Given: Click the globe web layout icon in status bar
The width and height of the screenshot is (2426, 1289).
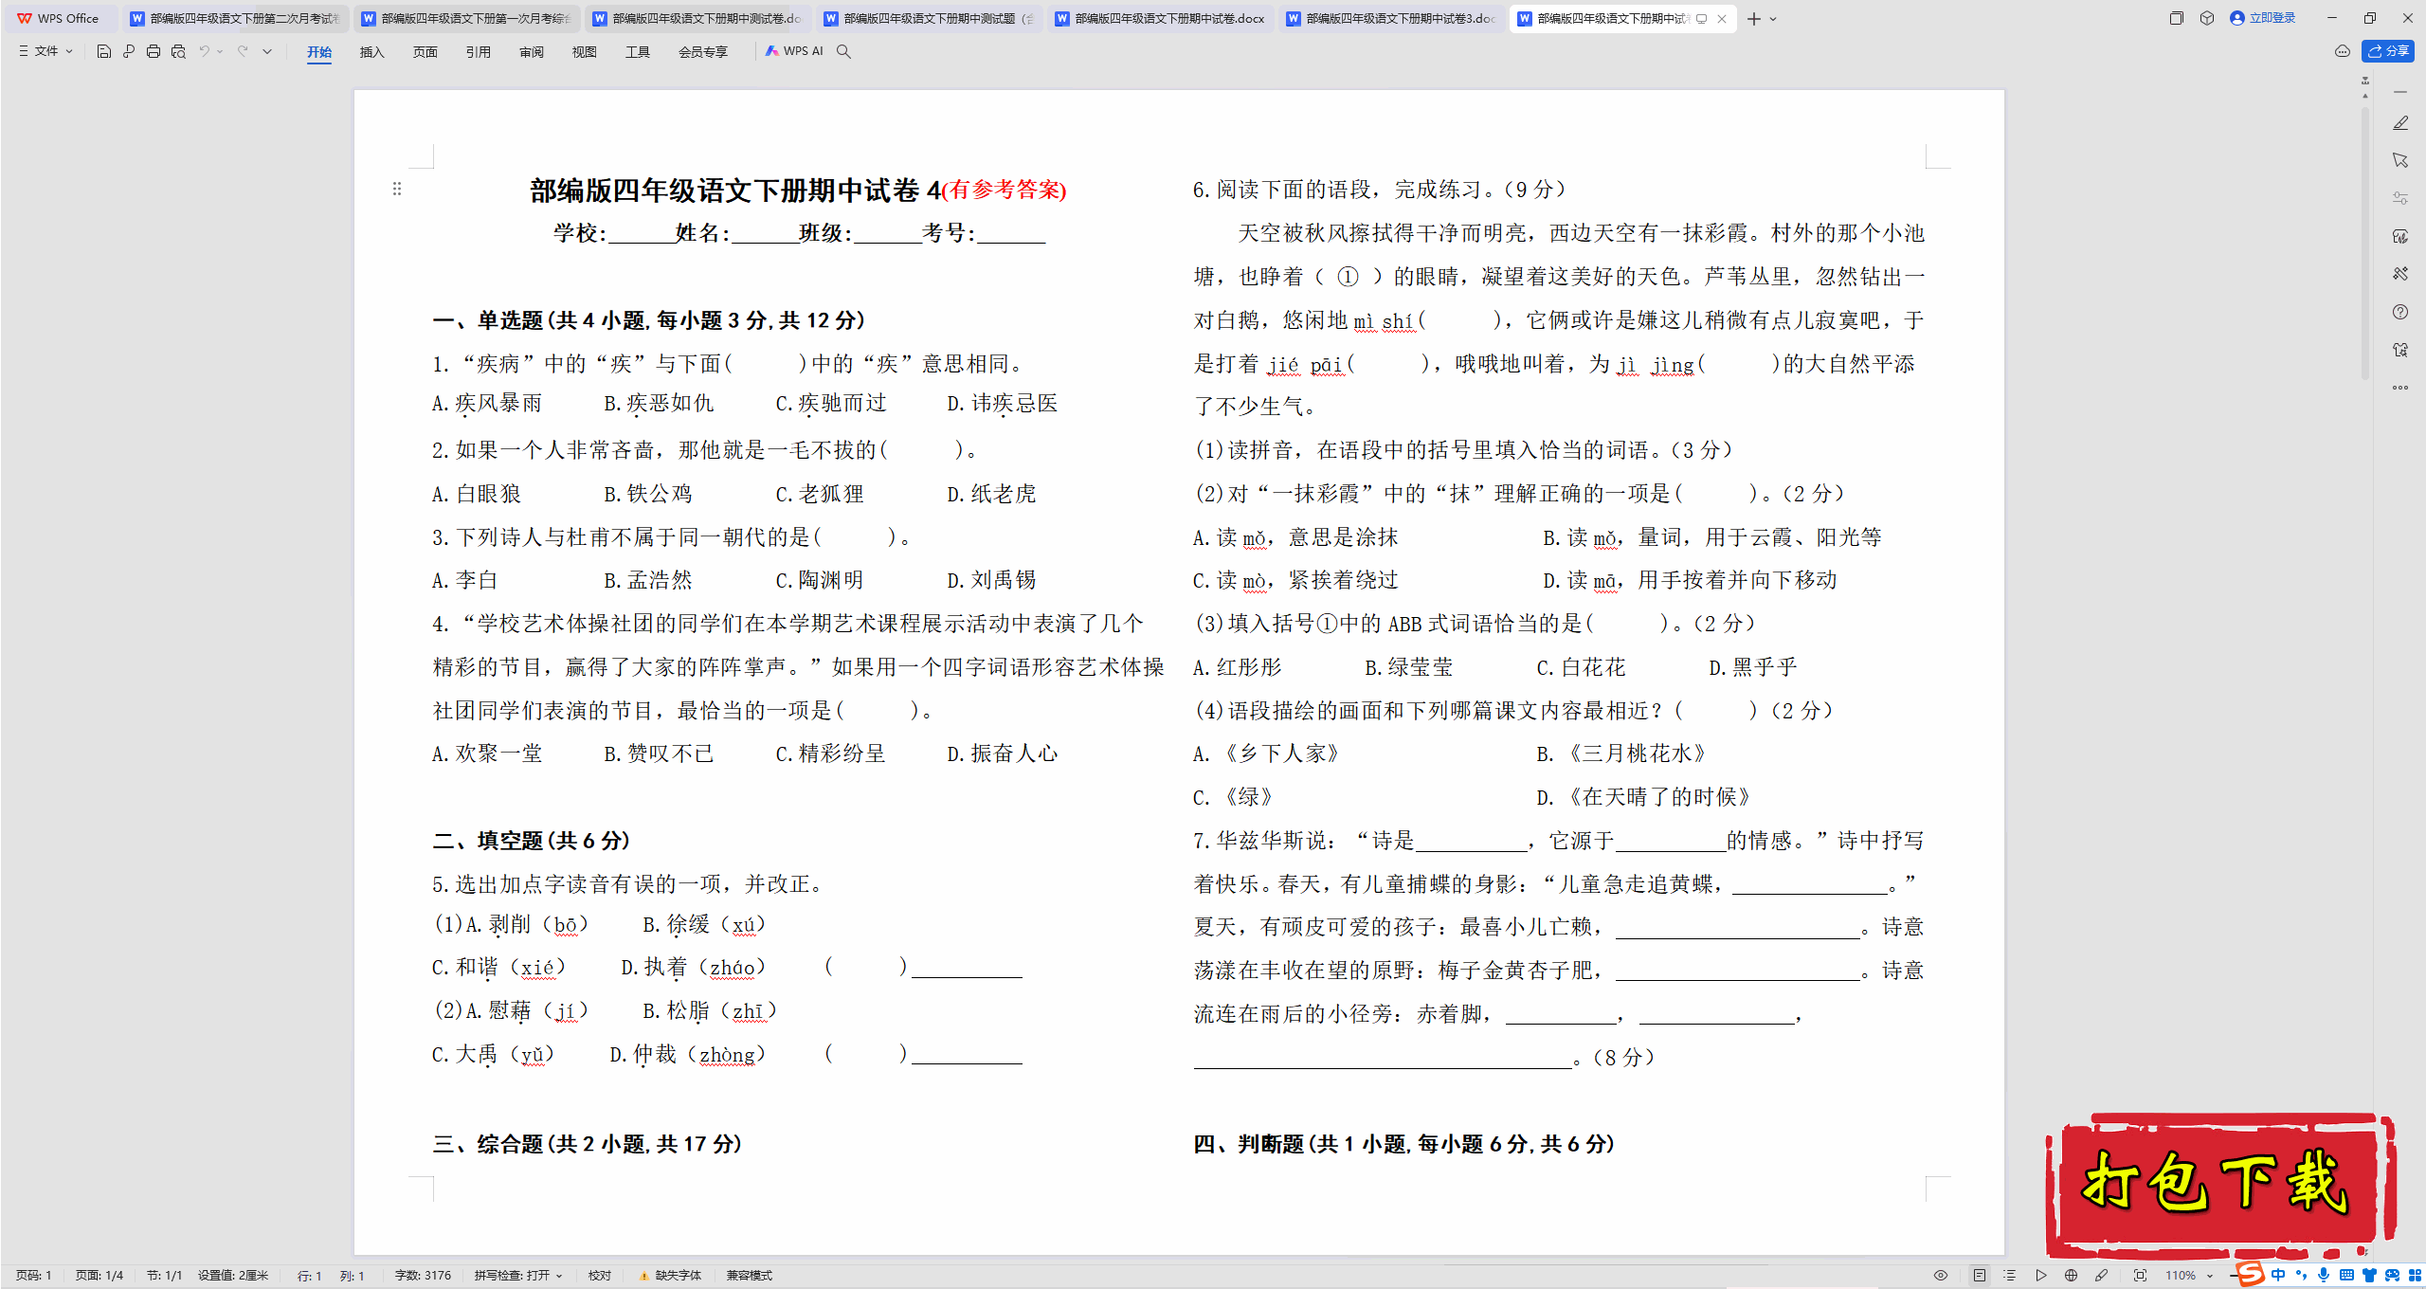Looking at the screenshot, I should [2071, 1276].
